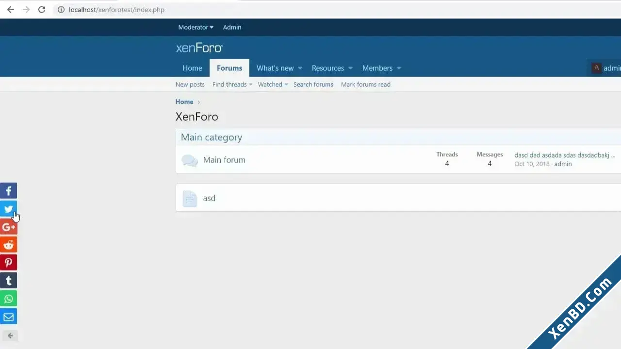Expand the What's new submenu arrow
Image resolution: width=621 pixels, height=349 pixels.
click(x=300, y=68)
